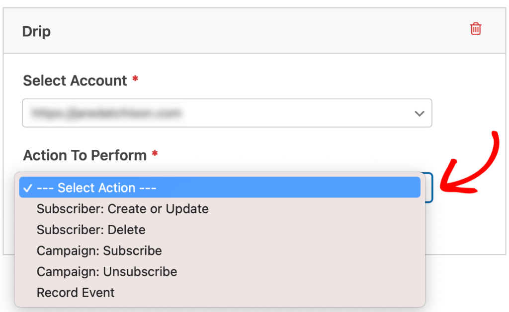Choose the '--- Select Action ---' option
The height and width of the screenshot is (312, 509).
96,188
